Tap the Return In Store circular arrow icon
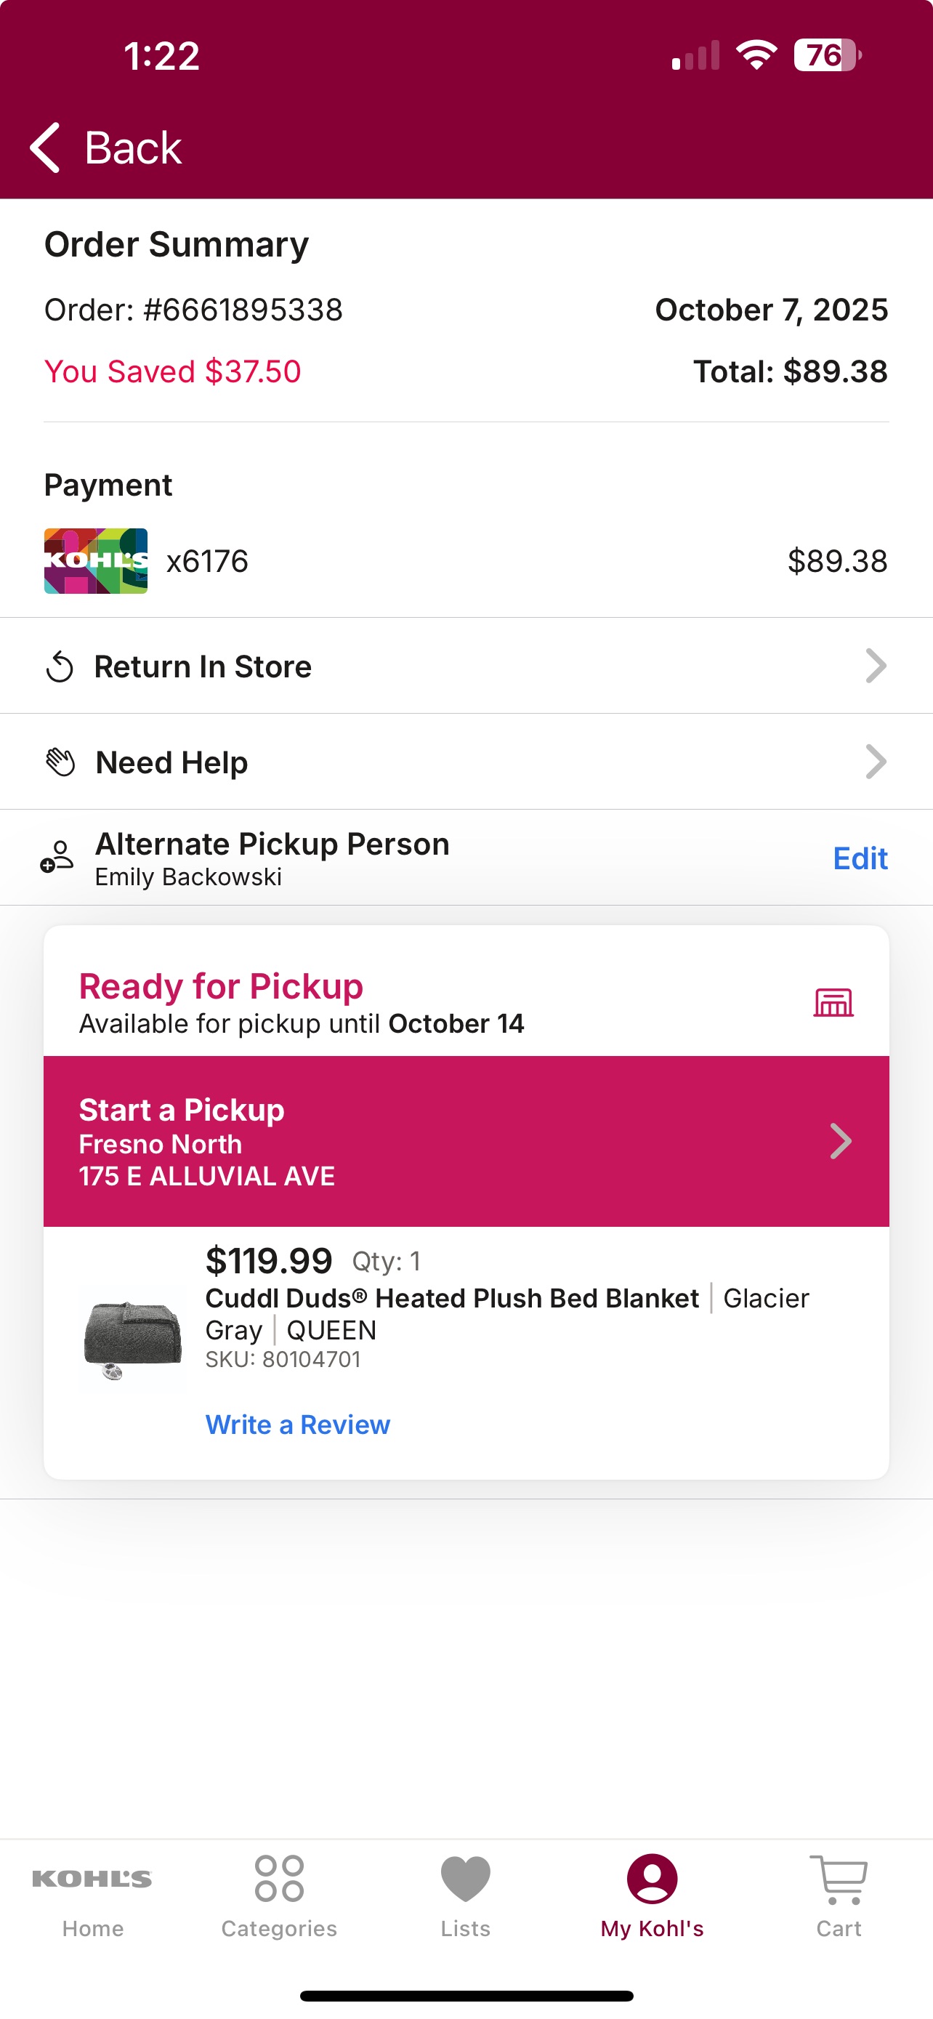The image size is (933, 2019). [60, 667]
